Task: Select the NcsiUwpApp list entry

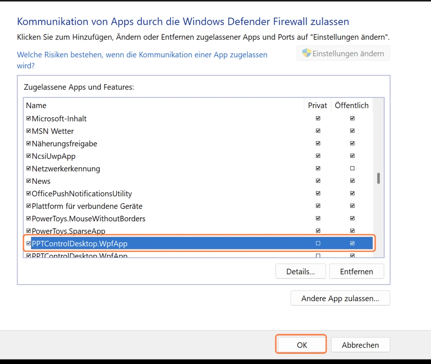Action: [x=54, y=156]
